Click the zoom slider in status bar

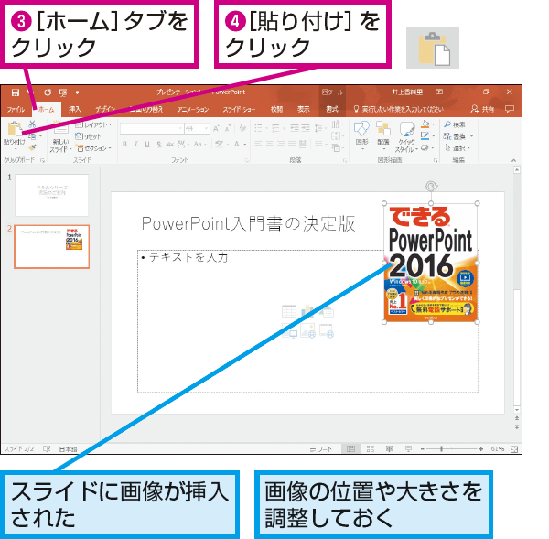451,448
